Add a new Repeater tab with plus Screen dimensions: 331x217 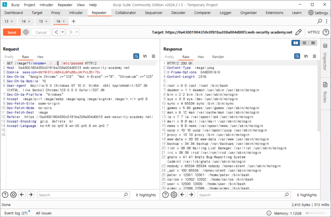[74, 21]
